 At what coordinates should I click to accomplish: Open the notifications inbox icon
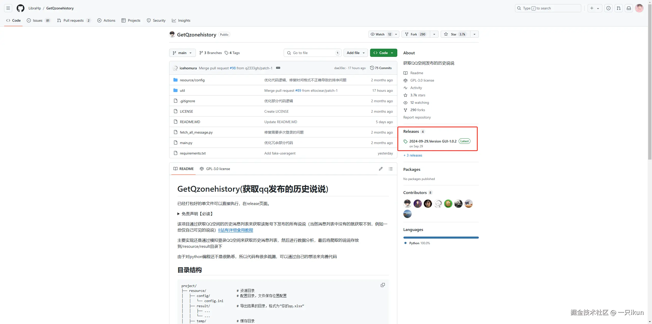tap(629, 8)
